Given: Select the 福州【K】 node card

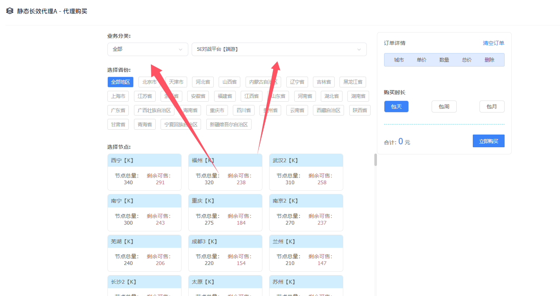Looking at the screenshot, I should (x=225, y=172).
